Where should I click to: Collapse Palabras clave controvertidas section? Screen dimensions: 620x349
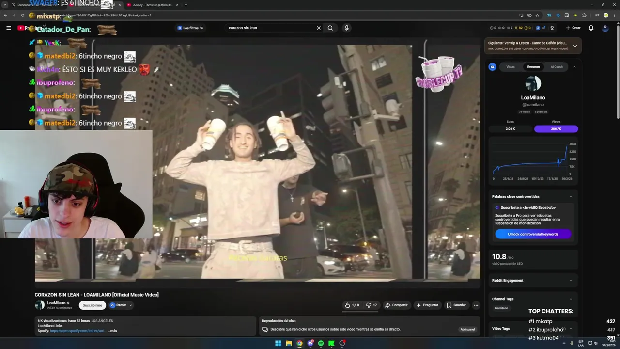[571, 196]
